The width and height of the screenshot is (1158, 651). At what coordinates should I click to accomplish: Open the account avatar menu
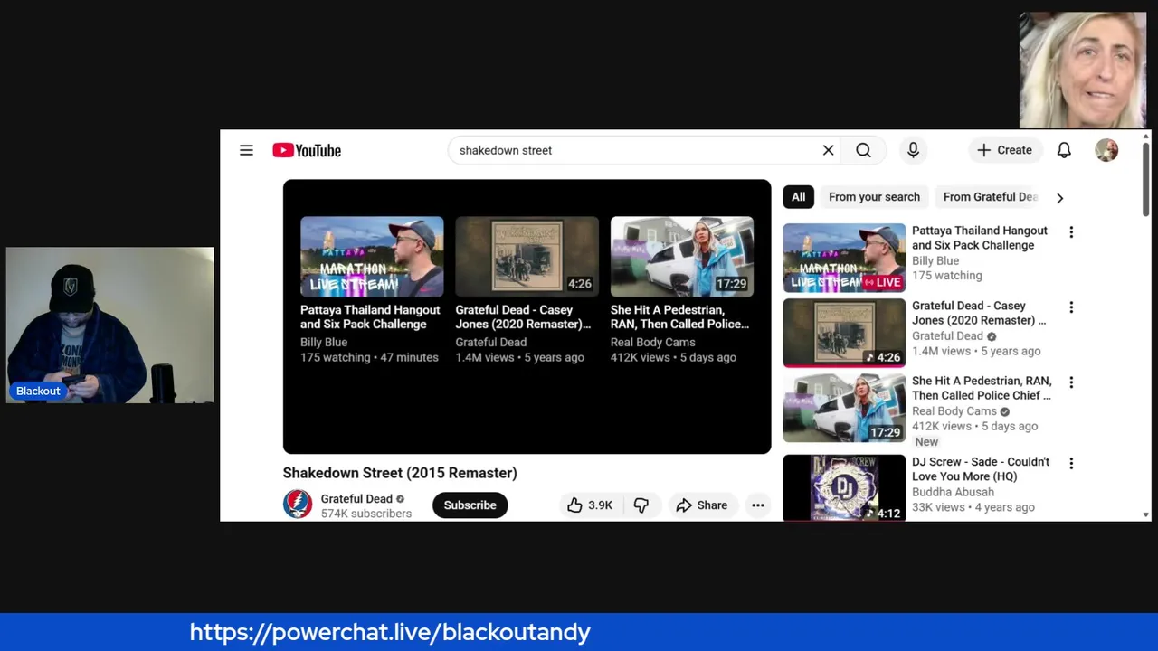1106,150
